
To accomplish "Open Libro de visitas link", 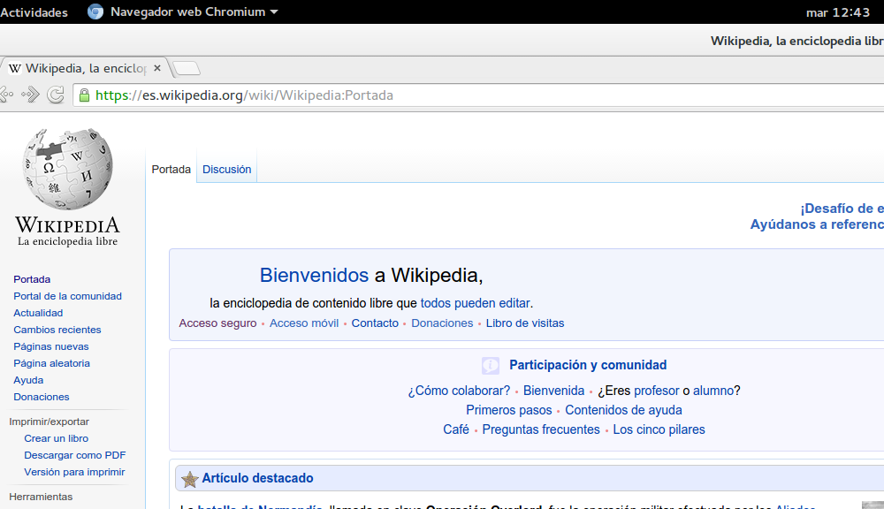I will coord(525,323).
